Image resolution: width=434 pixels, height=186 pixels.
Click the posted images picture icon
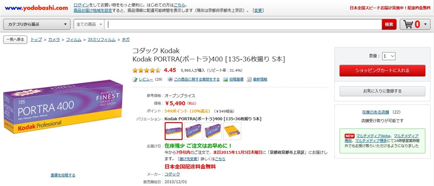(225, 79)
